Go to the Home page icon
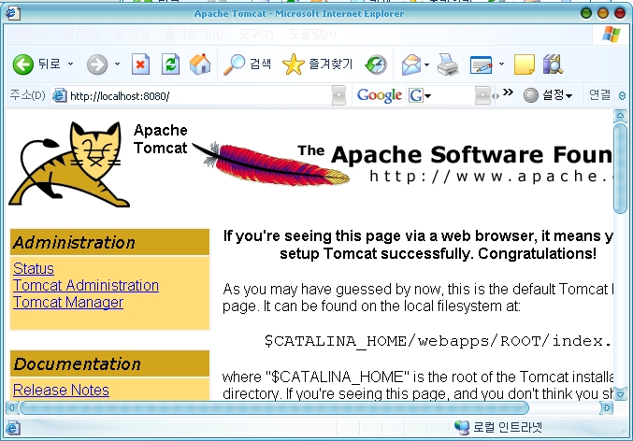633x441 pixels. coord(200,64)
